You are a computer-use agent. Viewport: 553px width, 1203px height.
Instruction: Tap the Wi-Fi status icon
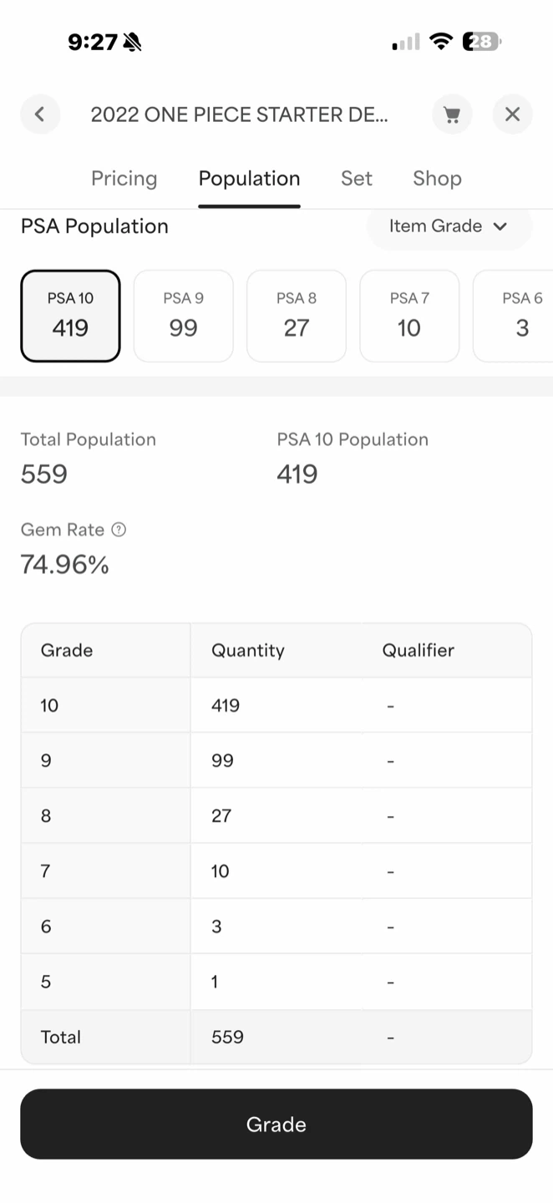(x=441, y=41)
